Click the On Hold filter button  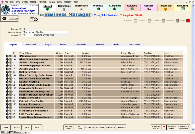pyautogui.click(x=121, y=127)
